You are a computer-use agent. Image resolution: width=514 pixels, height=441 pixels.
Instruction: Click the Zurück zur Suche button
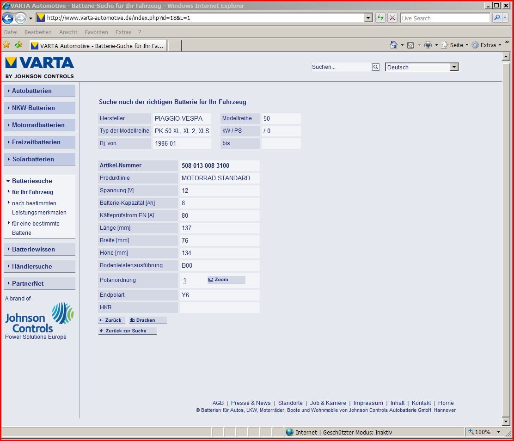127,331
